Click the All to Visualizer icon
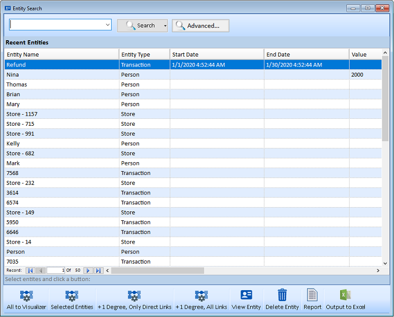The height and width of the screenshot is (317, 394). 26,296
